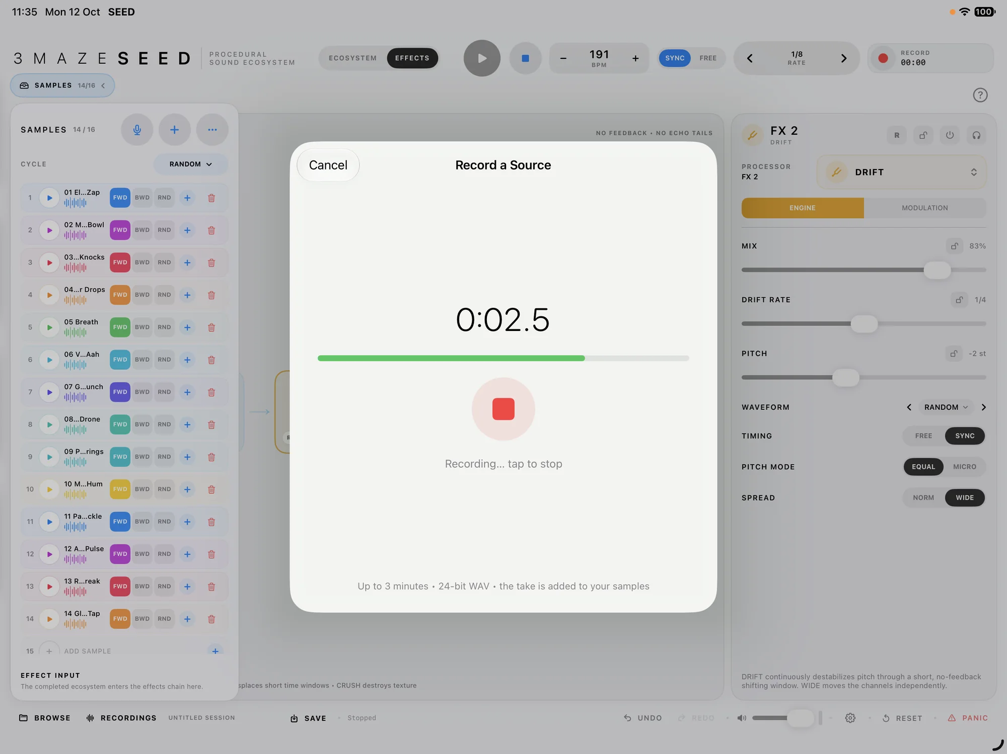This screenshot has width=1007, height=754.
Task: Tap the microphone record sample icon
Action: pyautogui.click(x=137, y=130)
